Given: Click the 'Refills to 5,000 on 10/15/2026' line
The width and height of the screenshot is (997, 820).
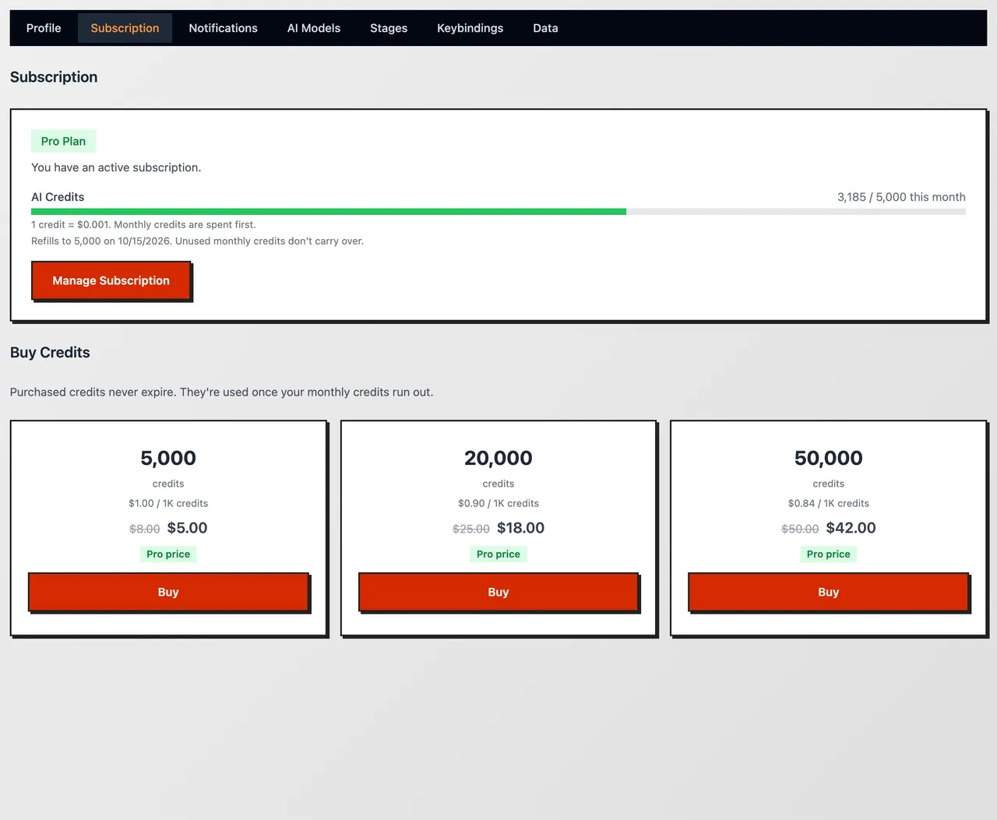Looking at the screenshot, I should tap(197, 241).
